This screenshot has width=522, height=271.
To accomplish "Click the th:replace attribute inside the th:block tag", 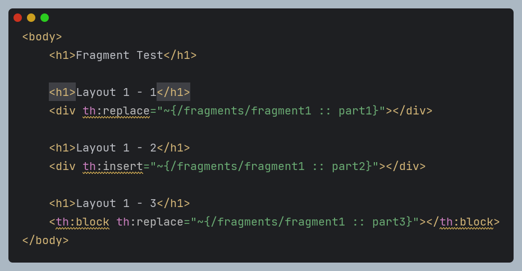I will tap(150, 222).
